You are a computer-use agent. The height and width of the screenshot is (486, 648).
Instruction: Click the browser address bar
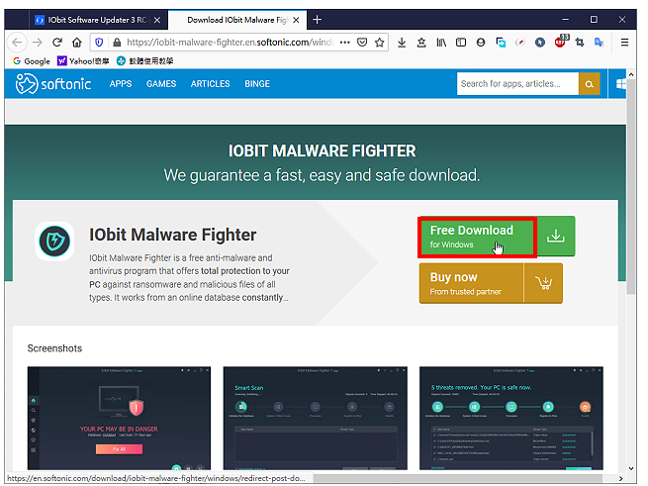(231, 43)
